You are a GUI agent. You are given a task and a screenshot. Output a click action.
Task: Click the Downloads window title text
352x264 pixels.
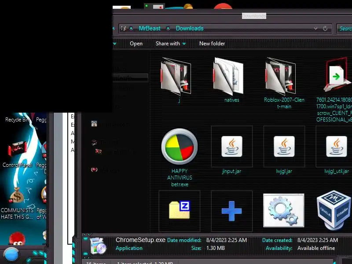[x=254, y=16]
